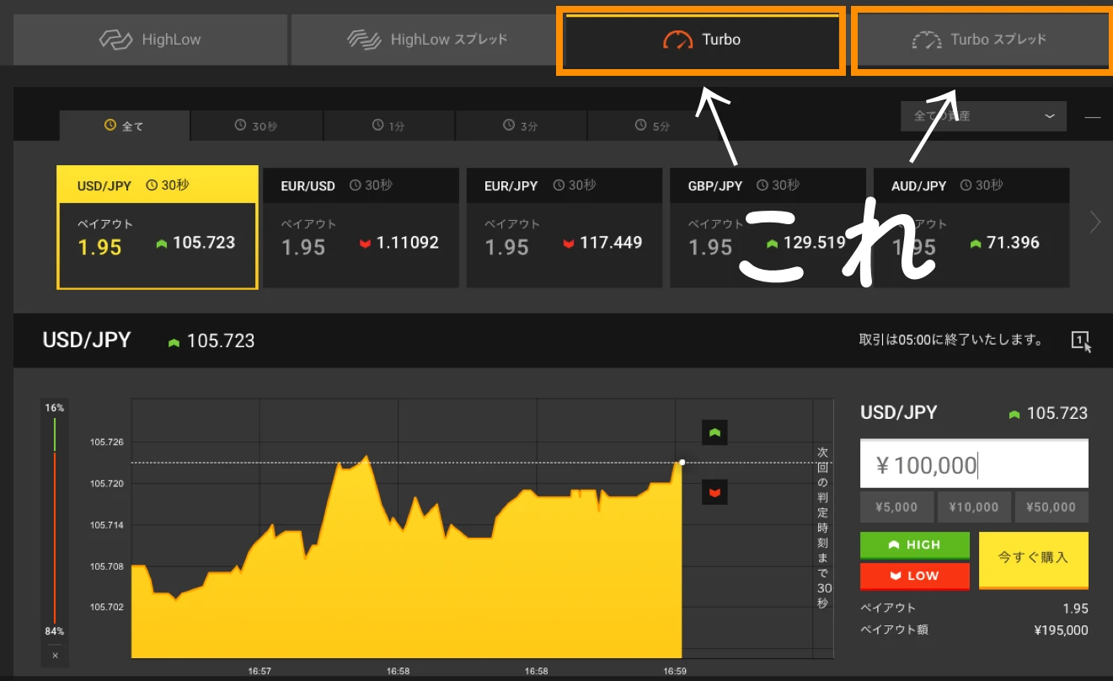
Task: Click the ¥100,000 amount input field
Action: tap(973, 464)
